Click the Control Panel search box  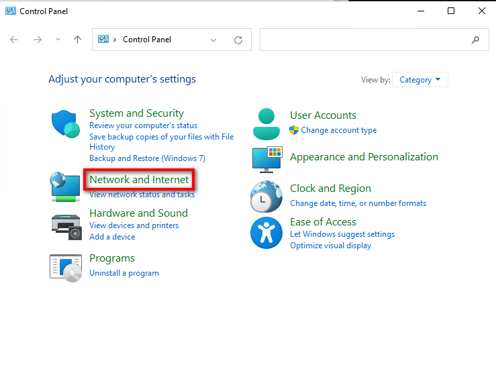point(366,40)
